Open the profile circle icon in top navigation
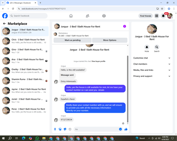Viewport: 177px width, 141px height. (x=104, y=16)
